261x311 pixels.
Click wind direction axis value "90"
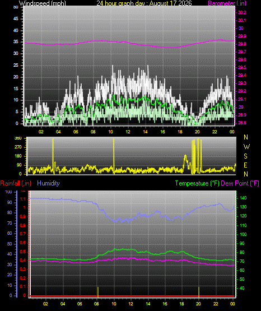tap(19, 165)
